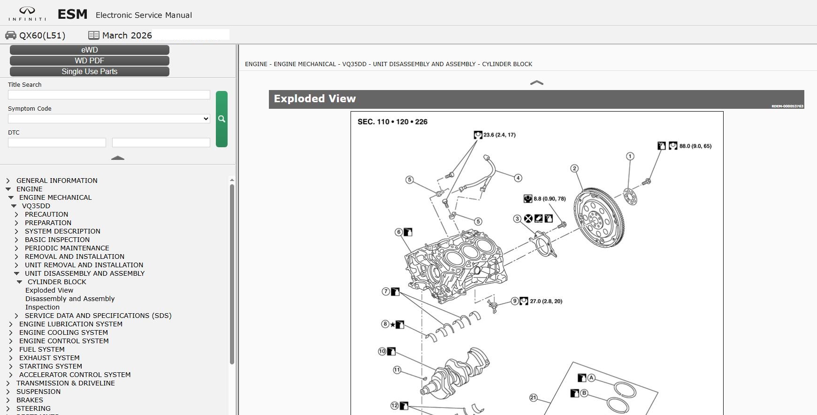Open the WD PDF button
Image resolution: width=817 pixels, height=415 pixels.
(90, 60)
